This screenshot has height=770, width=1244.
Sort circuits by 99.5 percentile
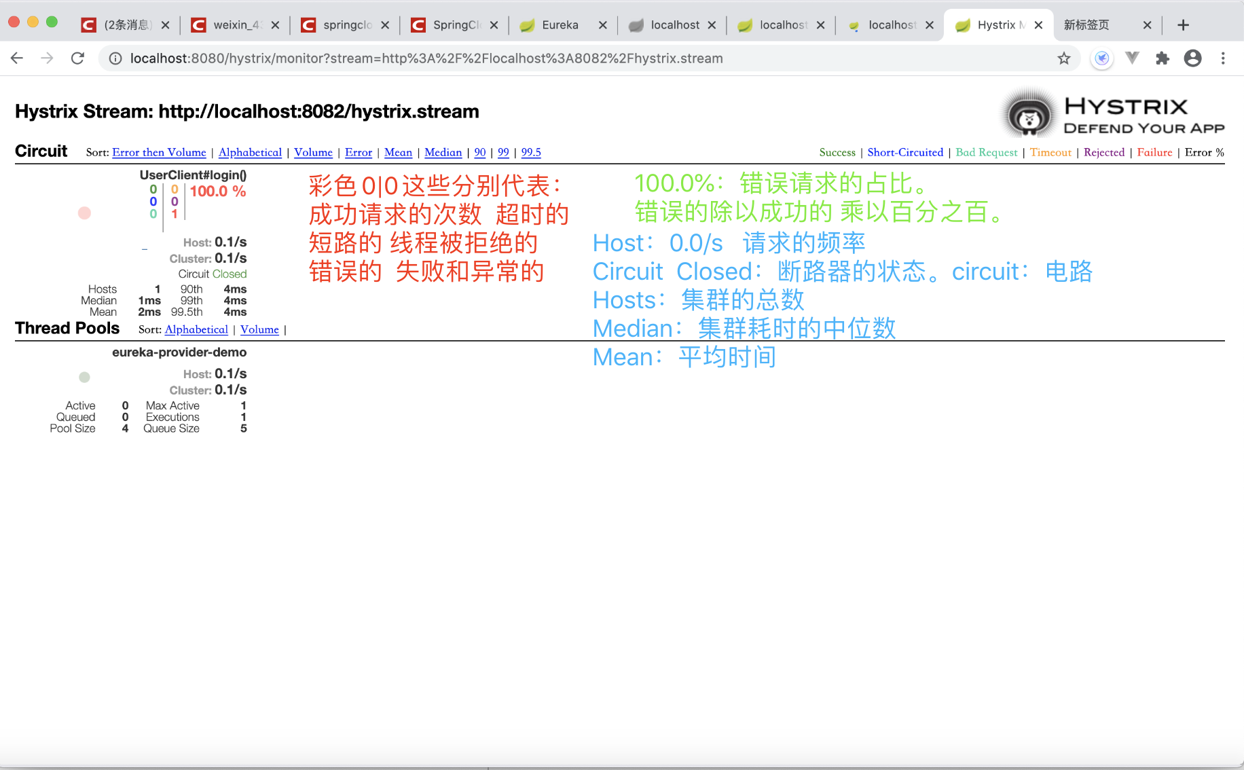(531, 153)
